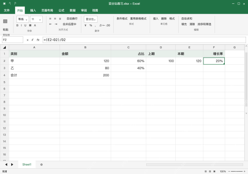
Task: Cancel formula entry with X icon
Action: pyautogui.click(x=28, y=40)
